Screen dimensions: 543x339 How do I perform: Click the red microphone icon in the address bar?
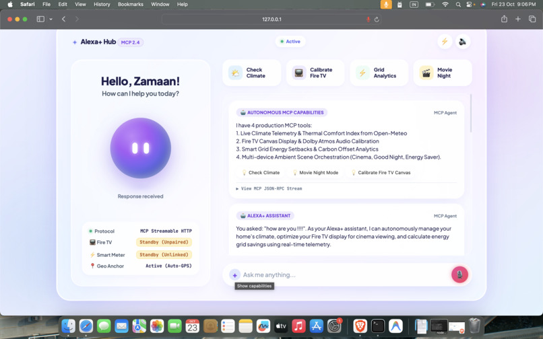point(368,20)
